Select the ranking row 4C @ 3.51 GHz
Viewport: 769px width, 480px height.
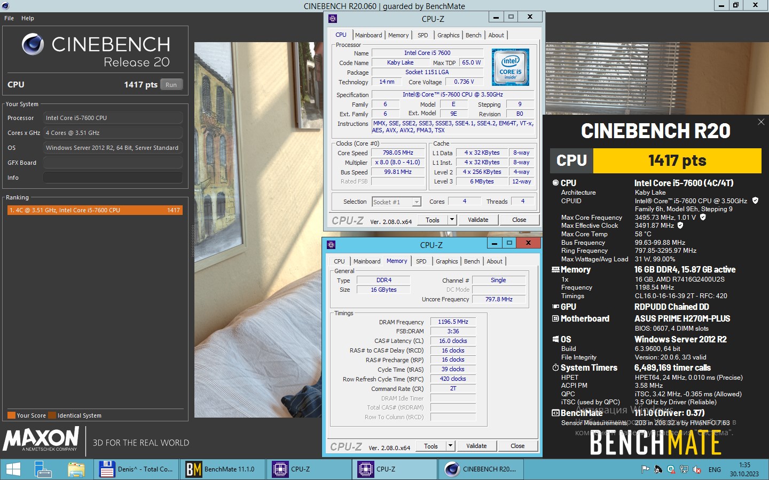95,210
